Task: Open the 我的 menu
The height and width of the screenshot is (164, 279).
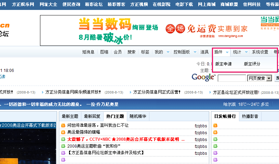Action: pos(159,52)
